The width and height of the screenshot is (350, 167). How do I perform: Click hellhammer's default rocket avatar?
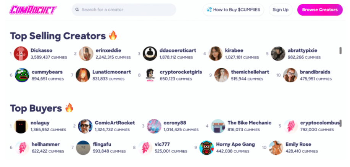tap(22, 148)
